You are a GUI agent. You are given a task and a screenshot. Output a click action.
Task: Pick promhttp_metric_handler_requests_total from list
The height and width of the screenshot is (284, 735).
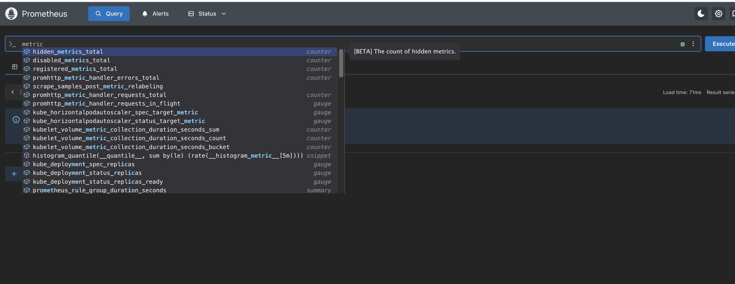click(x=180, y=95)
